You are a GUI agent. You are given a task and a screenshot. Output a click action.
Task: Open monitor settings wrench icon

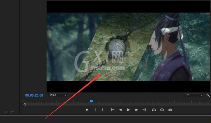point(208,95)
